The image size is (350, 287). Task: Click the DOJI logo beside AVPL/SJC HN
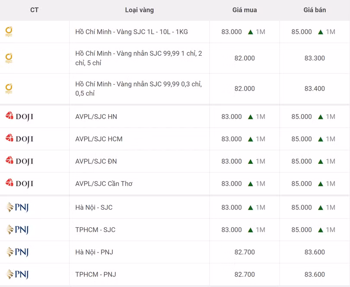coord(19,116)
